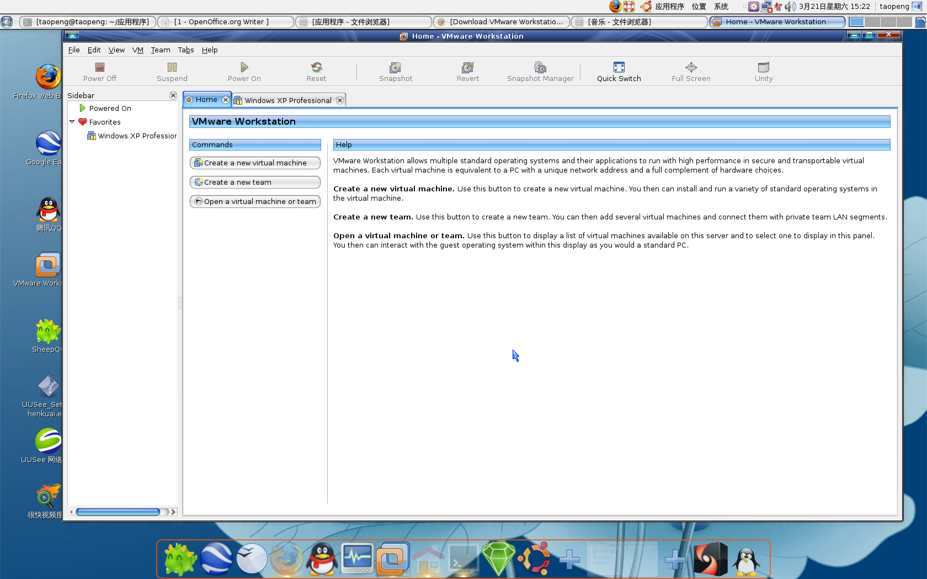Click the Ubuntu logo in the dock

click(x=534, y=559)
